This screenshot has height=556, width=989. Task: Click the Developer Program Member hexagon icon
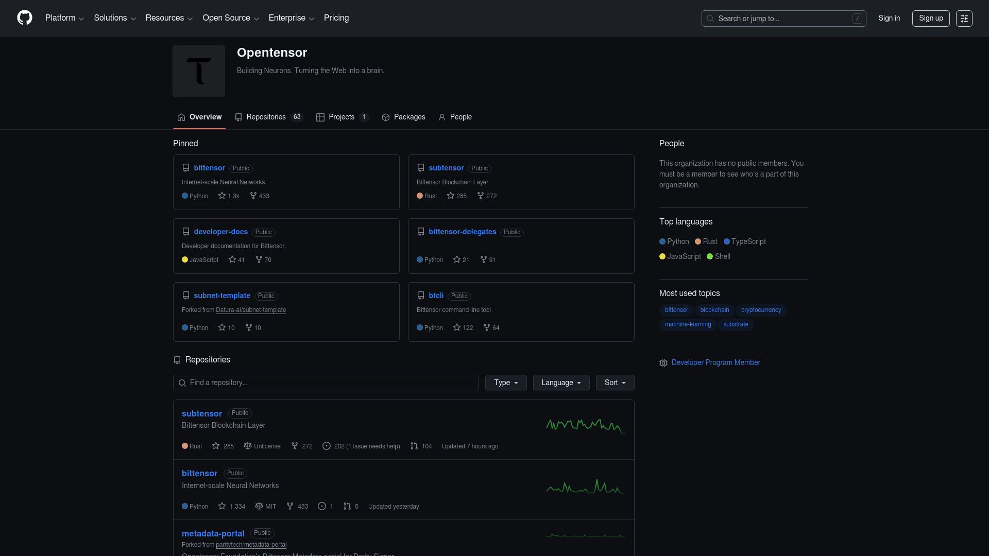pos(663,363)
